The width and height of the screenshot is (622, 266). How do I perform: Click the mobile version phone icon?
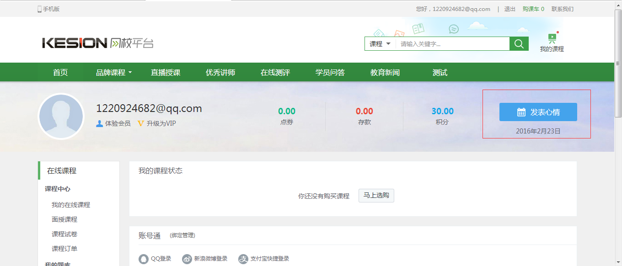click(x=40, y=9)
